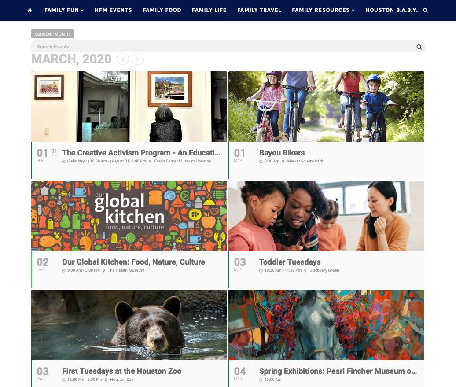Open the search icon in navigation bar

[425, 10]
